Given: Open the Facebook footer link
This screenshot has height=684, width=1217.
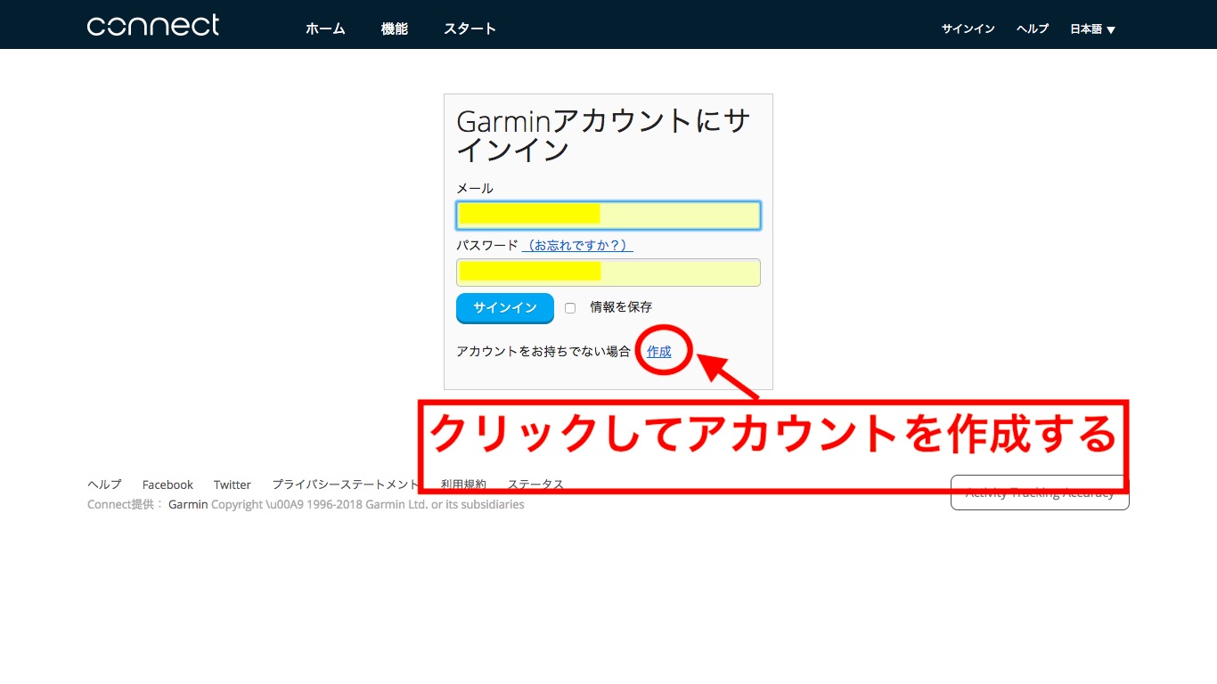Looking at the screenshot, I should point(167,484).
